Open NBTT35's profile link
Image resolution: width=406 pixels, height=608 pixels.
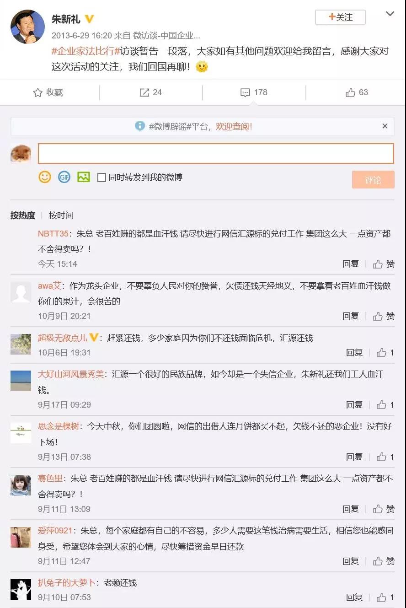click(x=53, y=233)
